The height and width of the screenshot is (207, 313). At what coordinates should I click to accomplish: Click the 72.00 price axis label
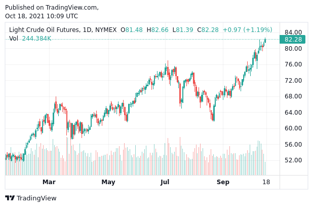point(293,81)
